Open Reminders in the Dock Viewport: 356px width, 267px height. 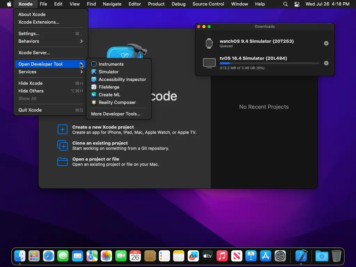tap(164, 256)
